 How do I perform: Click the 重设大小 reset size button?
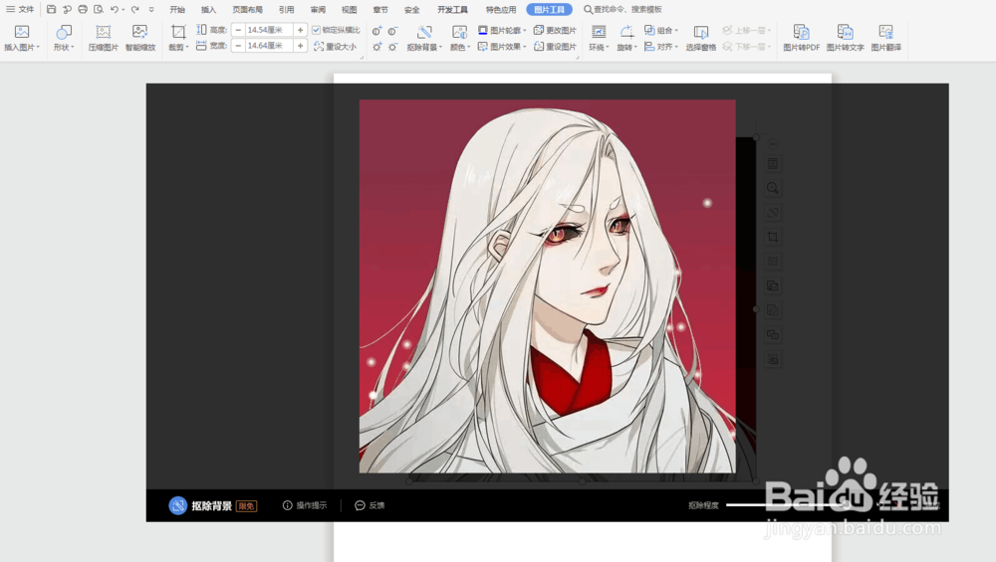(x=336, y=47)
